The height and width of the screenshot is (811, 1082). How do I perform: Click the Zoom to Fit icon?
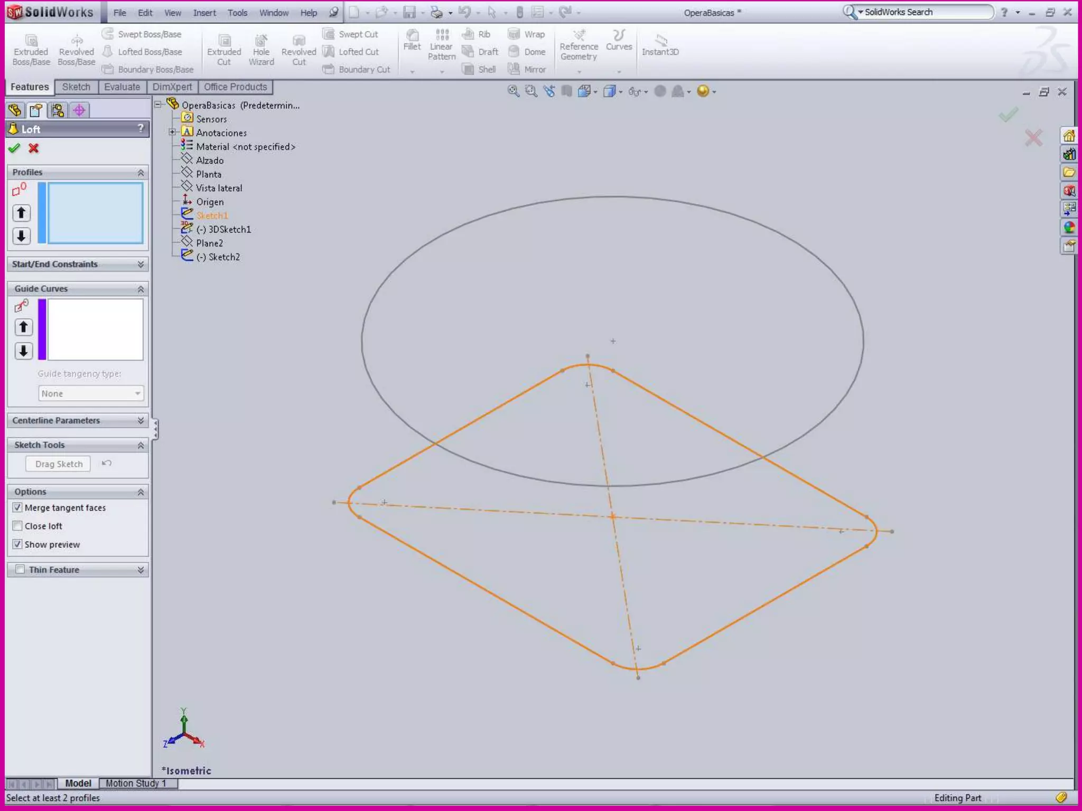tap(513, 91)
